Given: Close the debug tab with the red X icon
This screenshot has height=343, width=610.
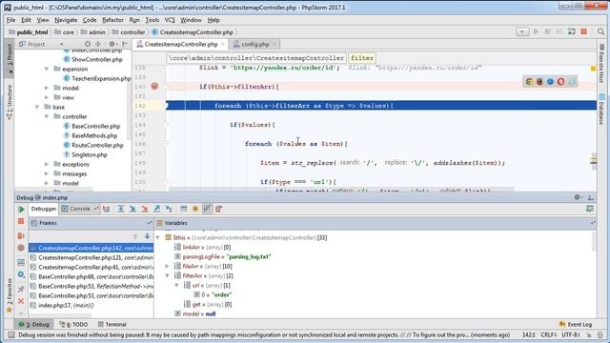Looking at the screenshot, I should point(21,301).
